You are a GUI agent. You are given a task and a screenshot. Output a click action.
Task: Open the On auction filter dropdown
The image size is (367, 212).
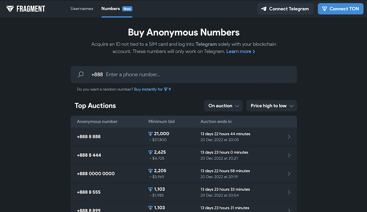[223, 106]
